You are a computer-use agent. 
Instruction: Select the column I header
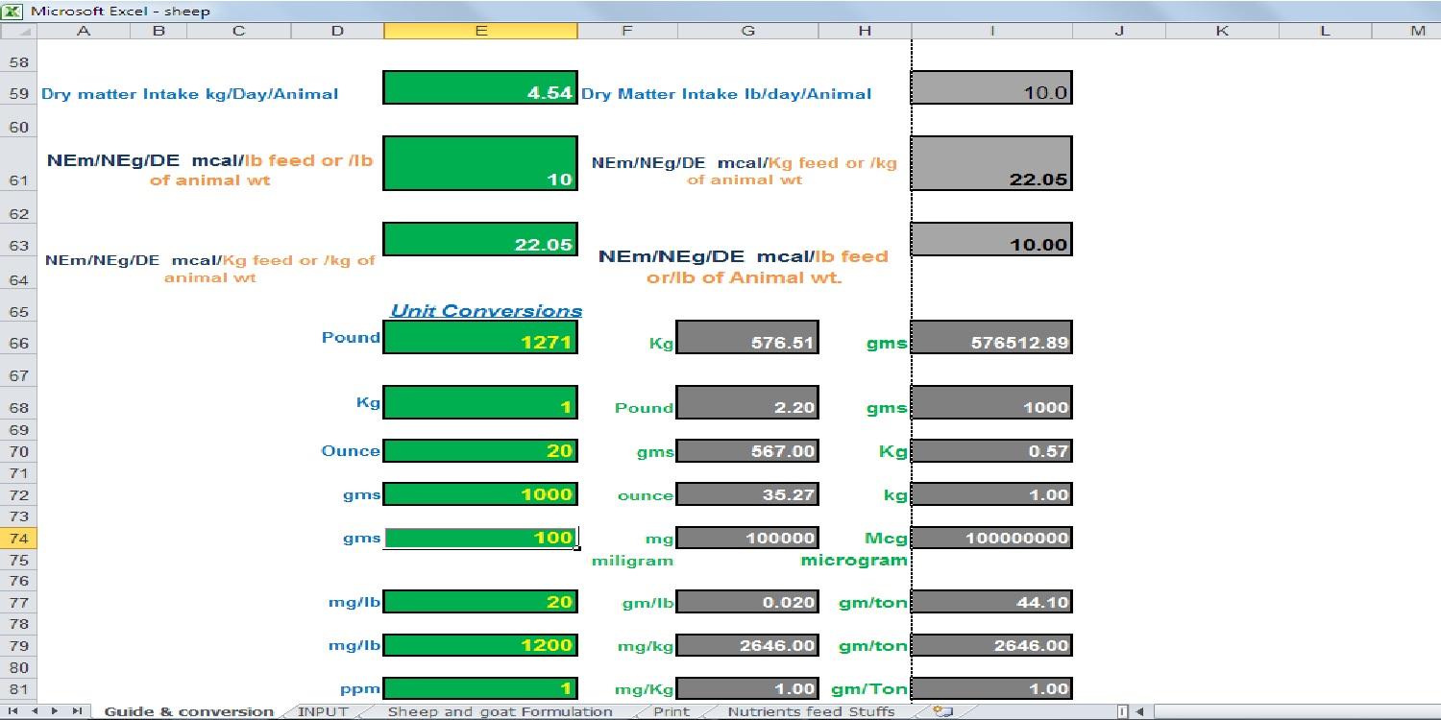pos(991,31)
